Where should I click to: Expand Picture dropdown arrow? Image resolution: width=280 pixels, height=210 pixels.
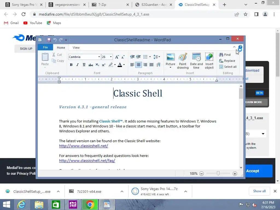click(x=170, y=68)
